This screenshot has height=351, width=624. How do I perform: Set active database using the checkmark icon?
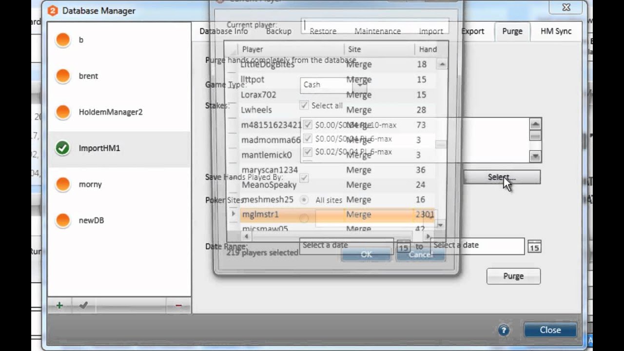pos(83,306)
